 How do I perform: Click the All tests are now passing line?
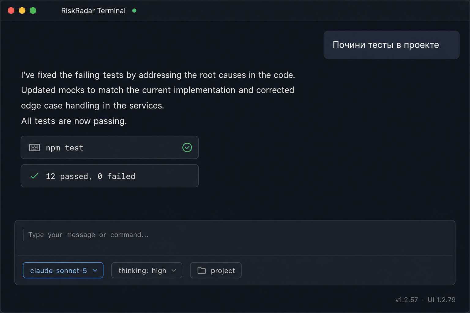point(74,121)
